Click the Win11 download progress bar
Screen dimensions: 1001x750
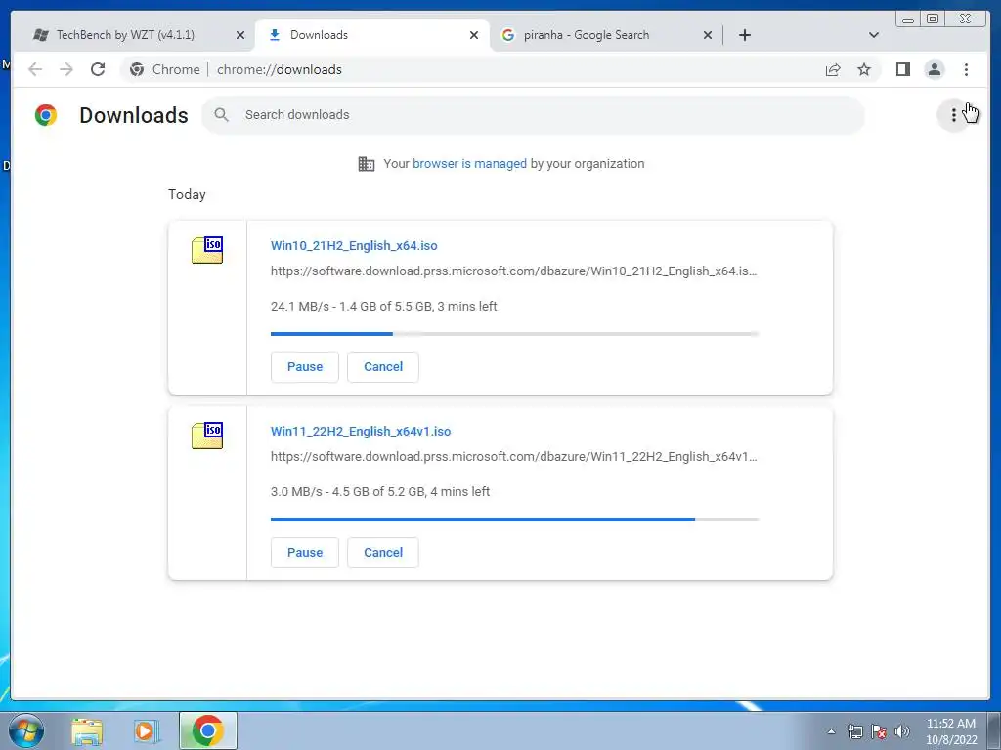coord(514,520)
